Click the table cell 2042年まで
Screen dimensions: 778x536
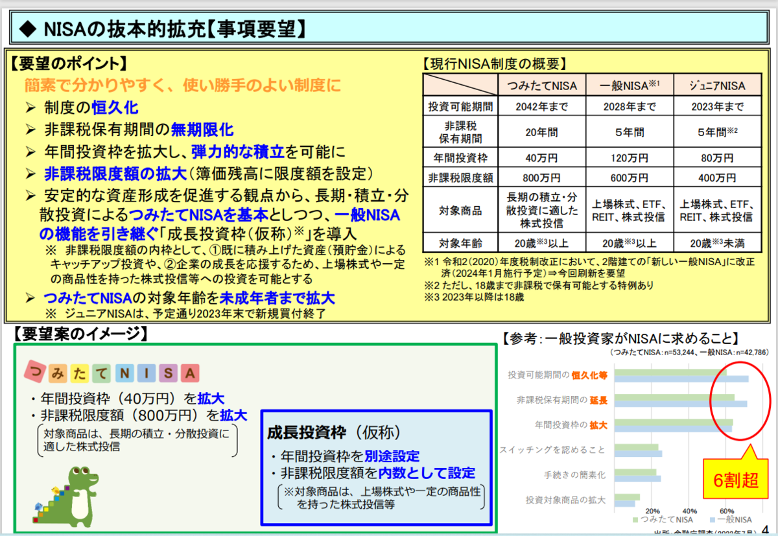click(x=542, y=106)
